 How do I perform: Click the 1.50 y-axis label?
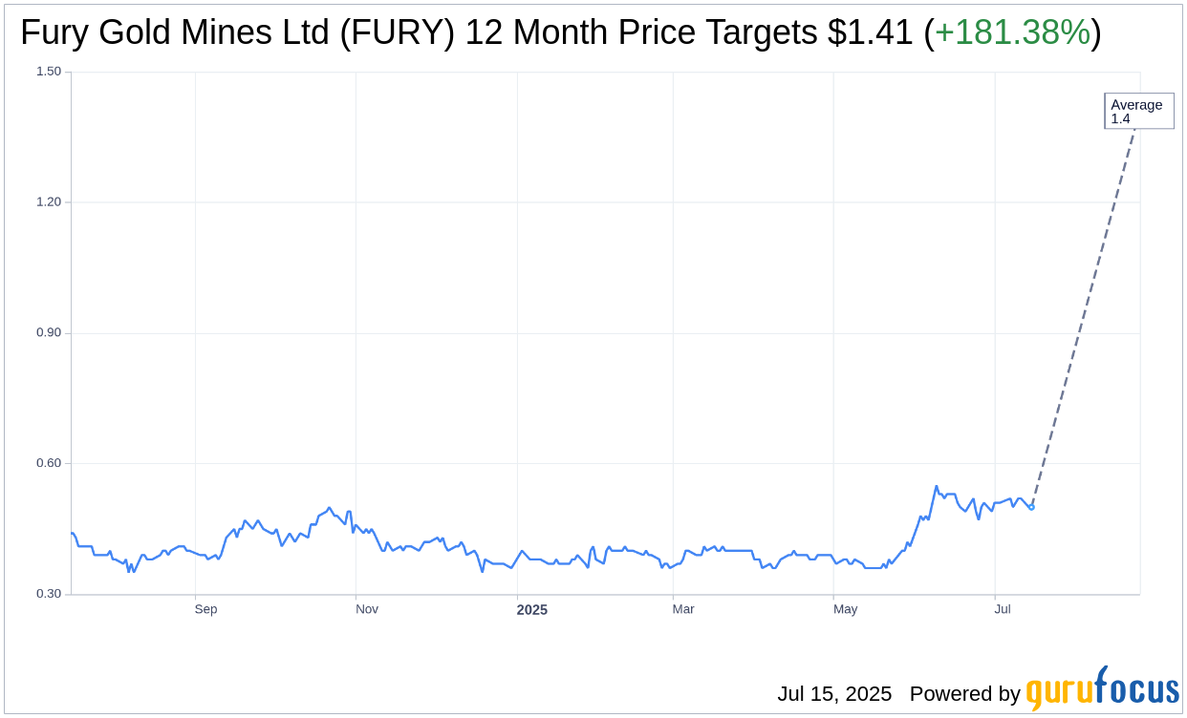[49, 72]
